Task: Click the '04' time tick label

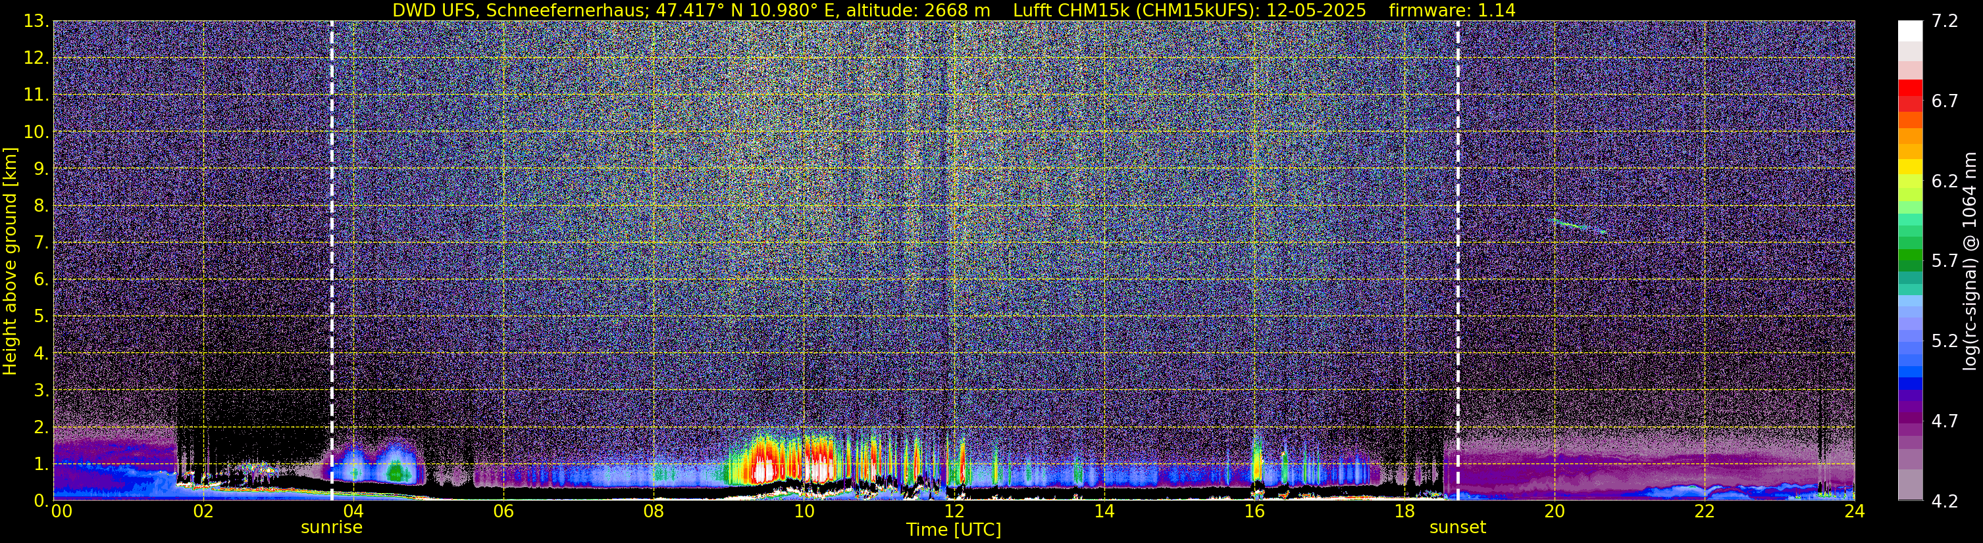Action: click(353, 511)
